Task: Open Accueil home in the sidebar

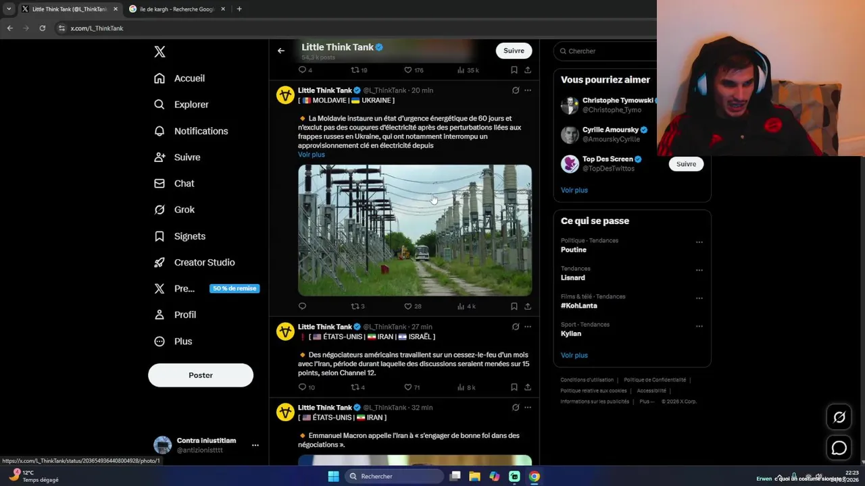Action: pos(179,78)
